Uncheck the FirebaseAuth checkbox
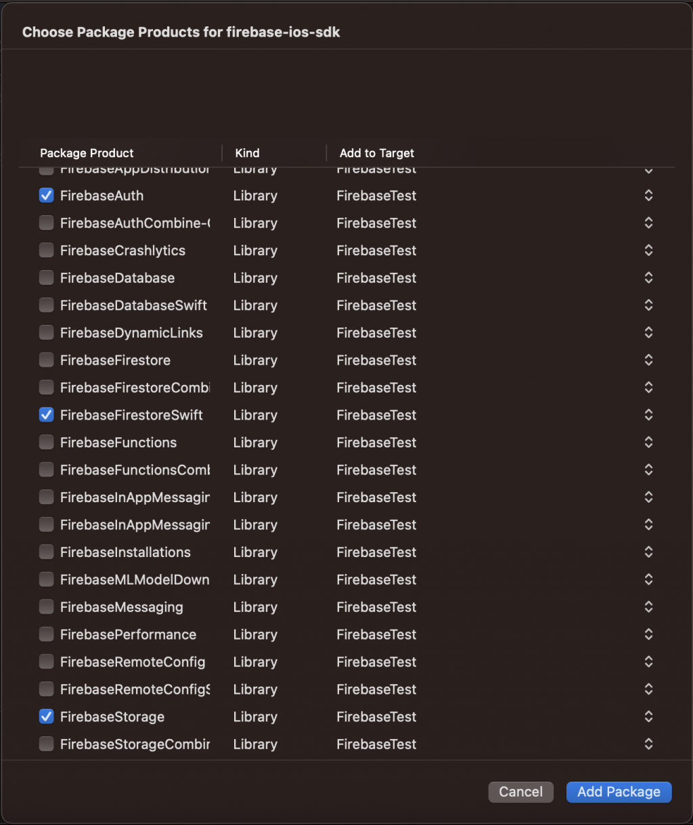Image resolution: width=693 pixels, height=825 pixels. pos(46,196)
